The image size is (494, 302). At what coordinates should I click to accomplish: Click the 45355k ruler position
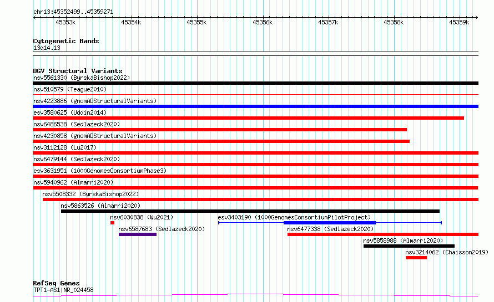(196, 22)
